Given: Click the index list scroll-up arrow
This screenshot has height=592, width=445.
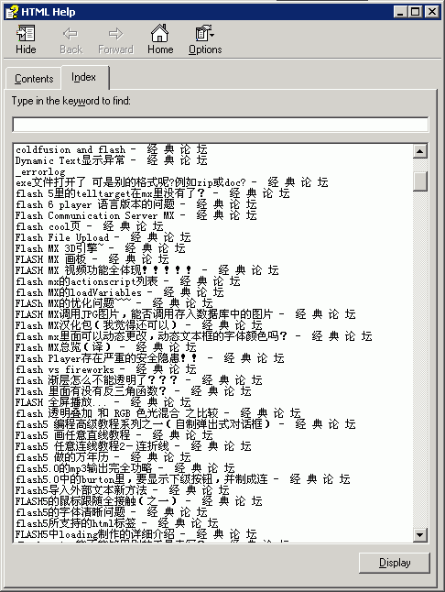Looking at the screenshot, I should point(419,151).
